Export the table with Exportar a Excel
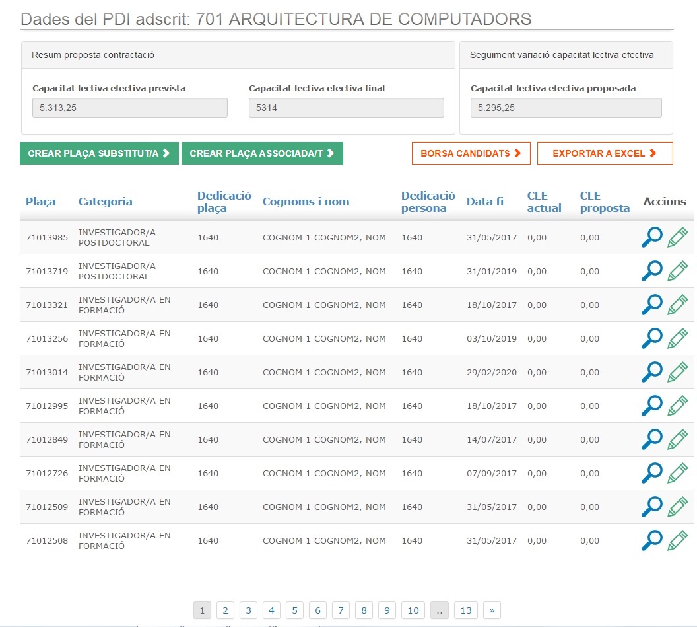The height and width of the screenshot is (627, 697). click(605, 153)
